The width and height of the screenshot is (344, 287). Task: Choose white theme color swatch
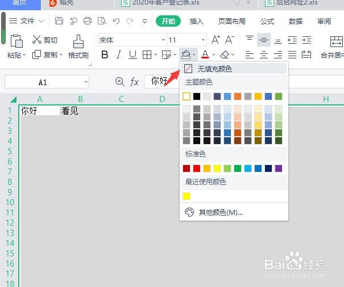point(186,96)
